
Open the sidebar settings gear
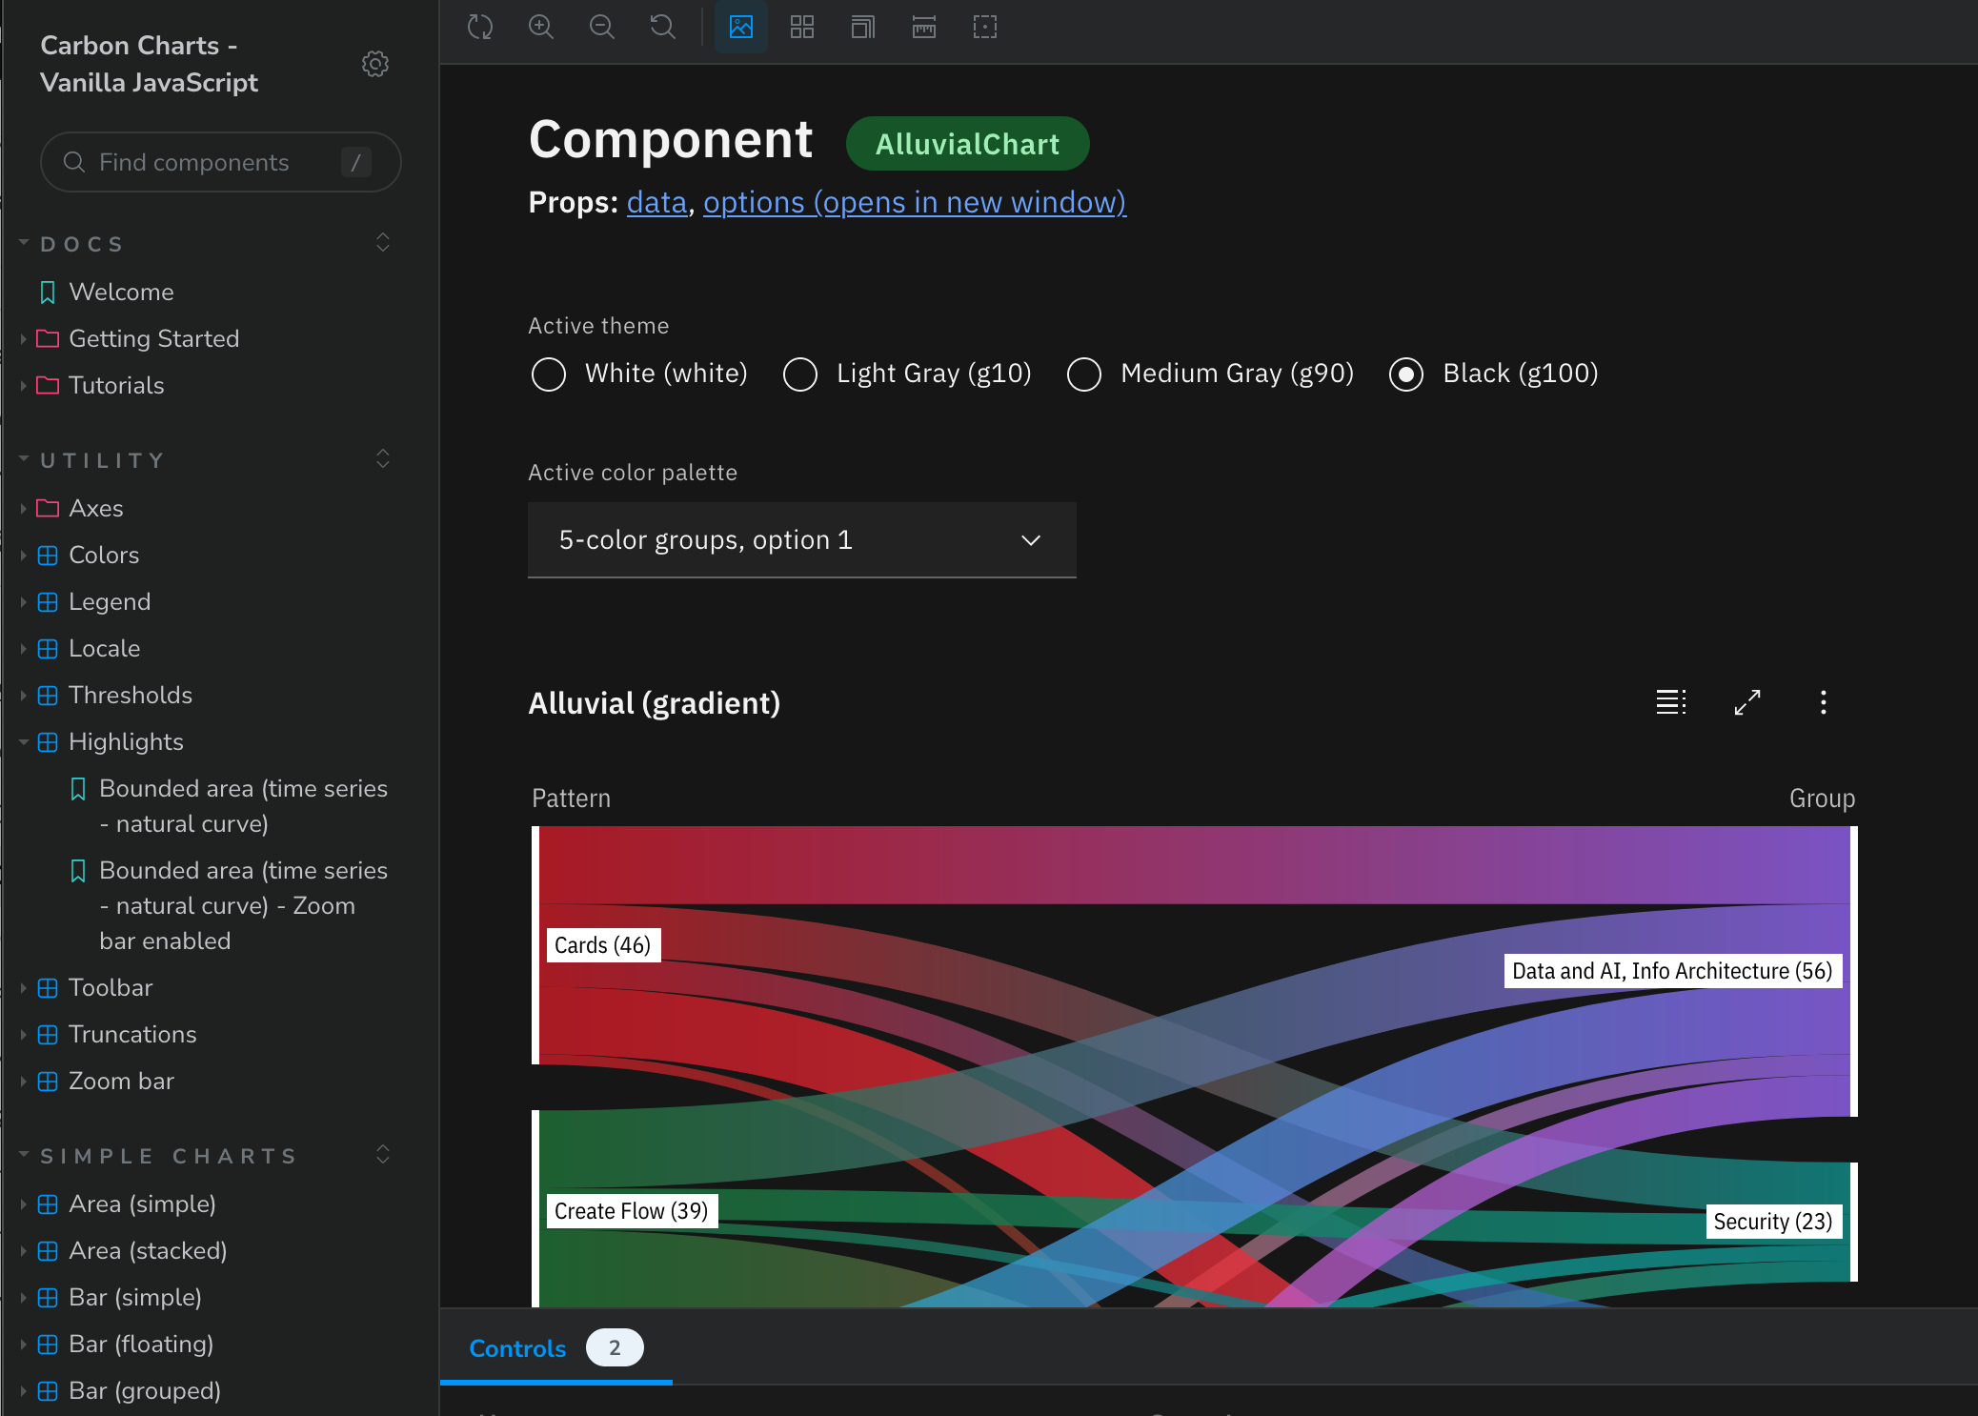pyautogui.click(x=375, y=64)
